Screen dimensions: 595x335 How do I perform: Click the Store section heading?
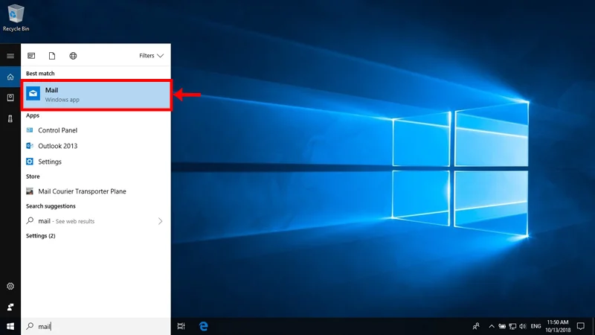click(x=33, y=176)
